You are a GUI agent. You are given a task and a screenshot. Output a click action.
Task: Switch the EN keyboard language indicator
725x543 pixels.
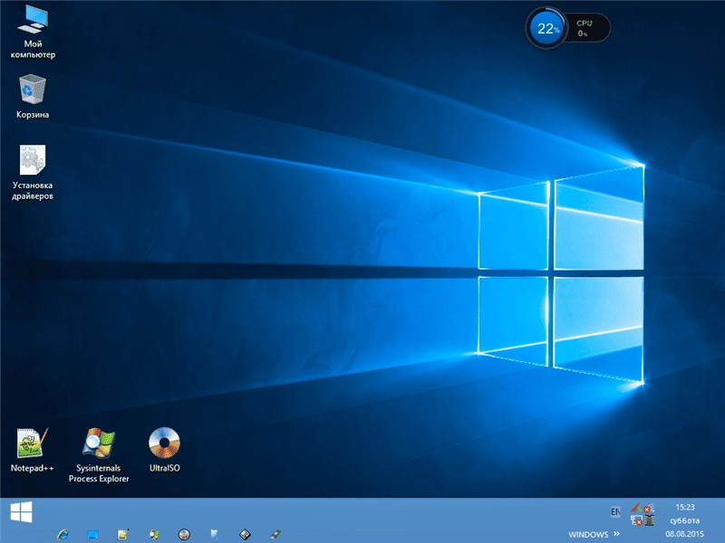(x=615, y=511)
